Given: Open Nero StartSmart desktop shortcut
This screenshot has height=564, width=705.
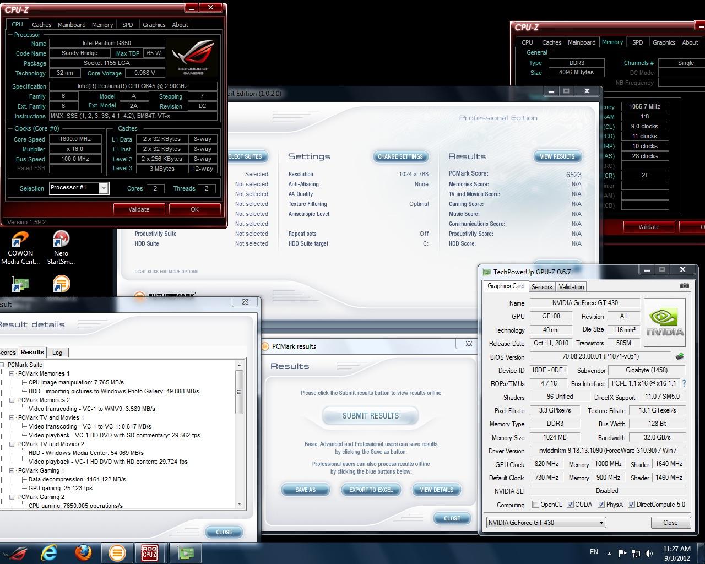Looking at the screenshot, I should tap(61, 248).
